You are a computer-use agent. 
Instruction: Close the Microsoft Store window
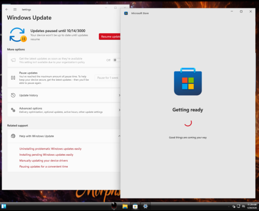click(251, 11)
